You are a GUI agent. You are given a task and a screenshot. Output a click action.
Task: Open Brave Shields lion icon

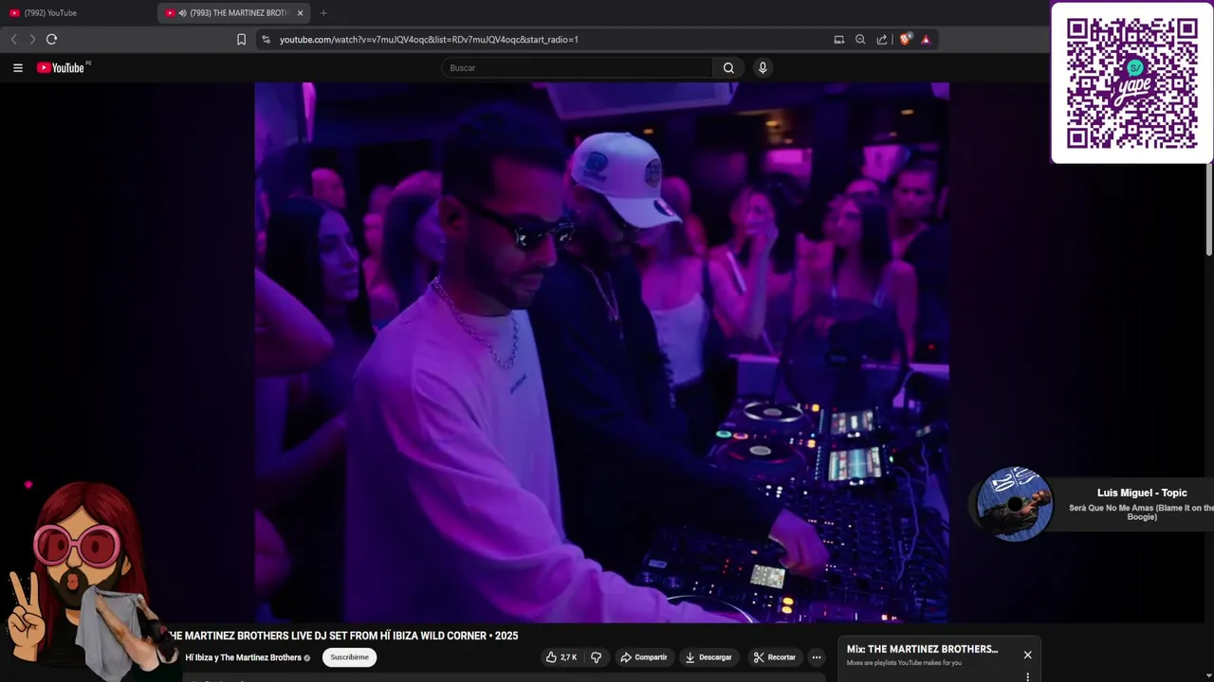pos(905,39)
